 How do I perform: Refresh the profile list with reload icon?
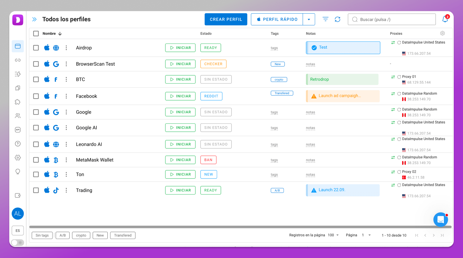coord(337,19)
